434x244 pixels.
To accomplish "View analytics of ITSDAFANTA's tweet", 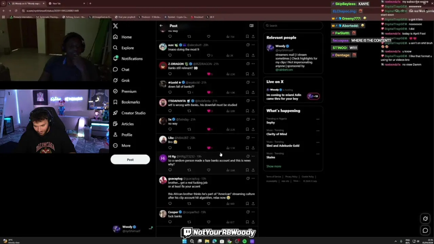I will click(230, 111).
